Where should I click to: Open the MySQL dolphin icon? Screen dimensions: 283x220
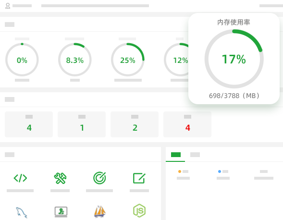[22, 212]
